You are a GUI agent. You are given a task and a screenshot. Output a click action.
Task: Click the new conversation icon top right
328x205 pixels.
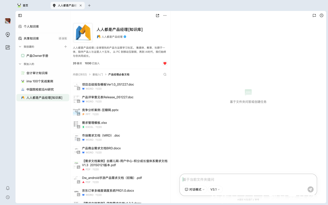(314, 15)
